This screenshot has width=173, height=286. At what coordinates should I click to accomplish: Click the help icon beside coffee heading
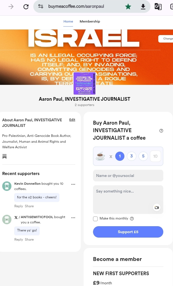coord(161,130)
